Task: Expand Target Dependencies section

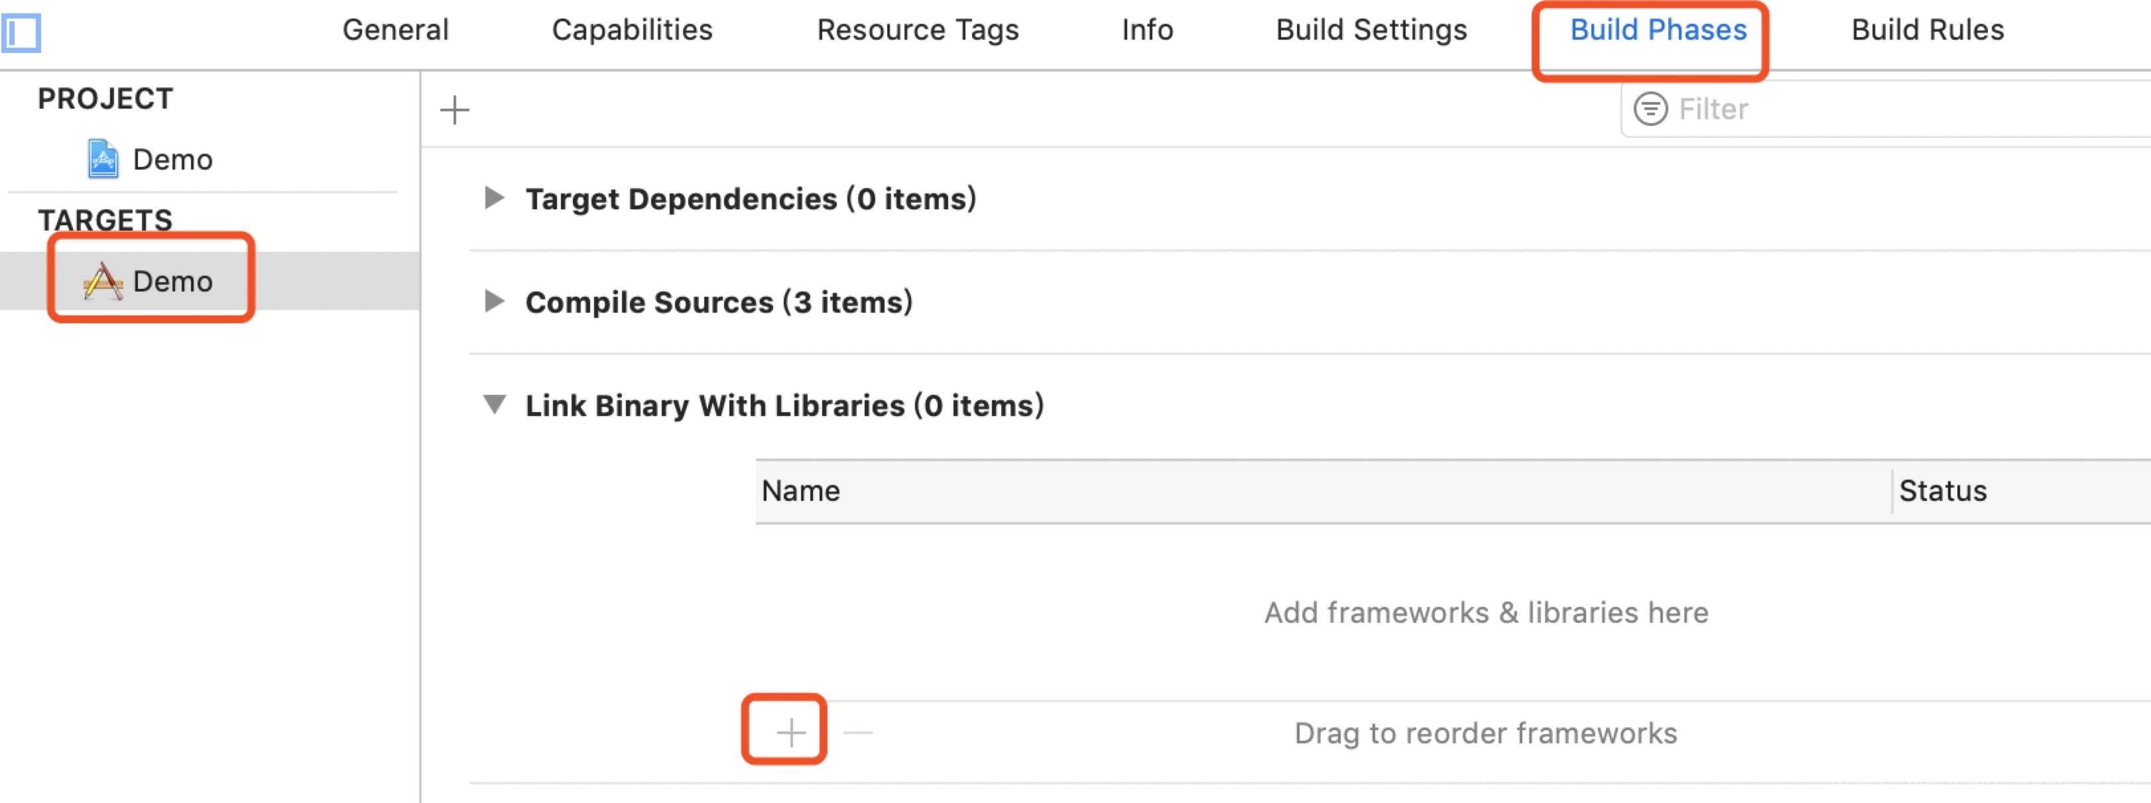Action: tap(495, 198)
